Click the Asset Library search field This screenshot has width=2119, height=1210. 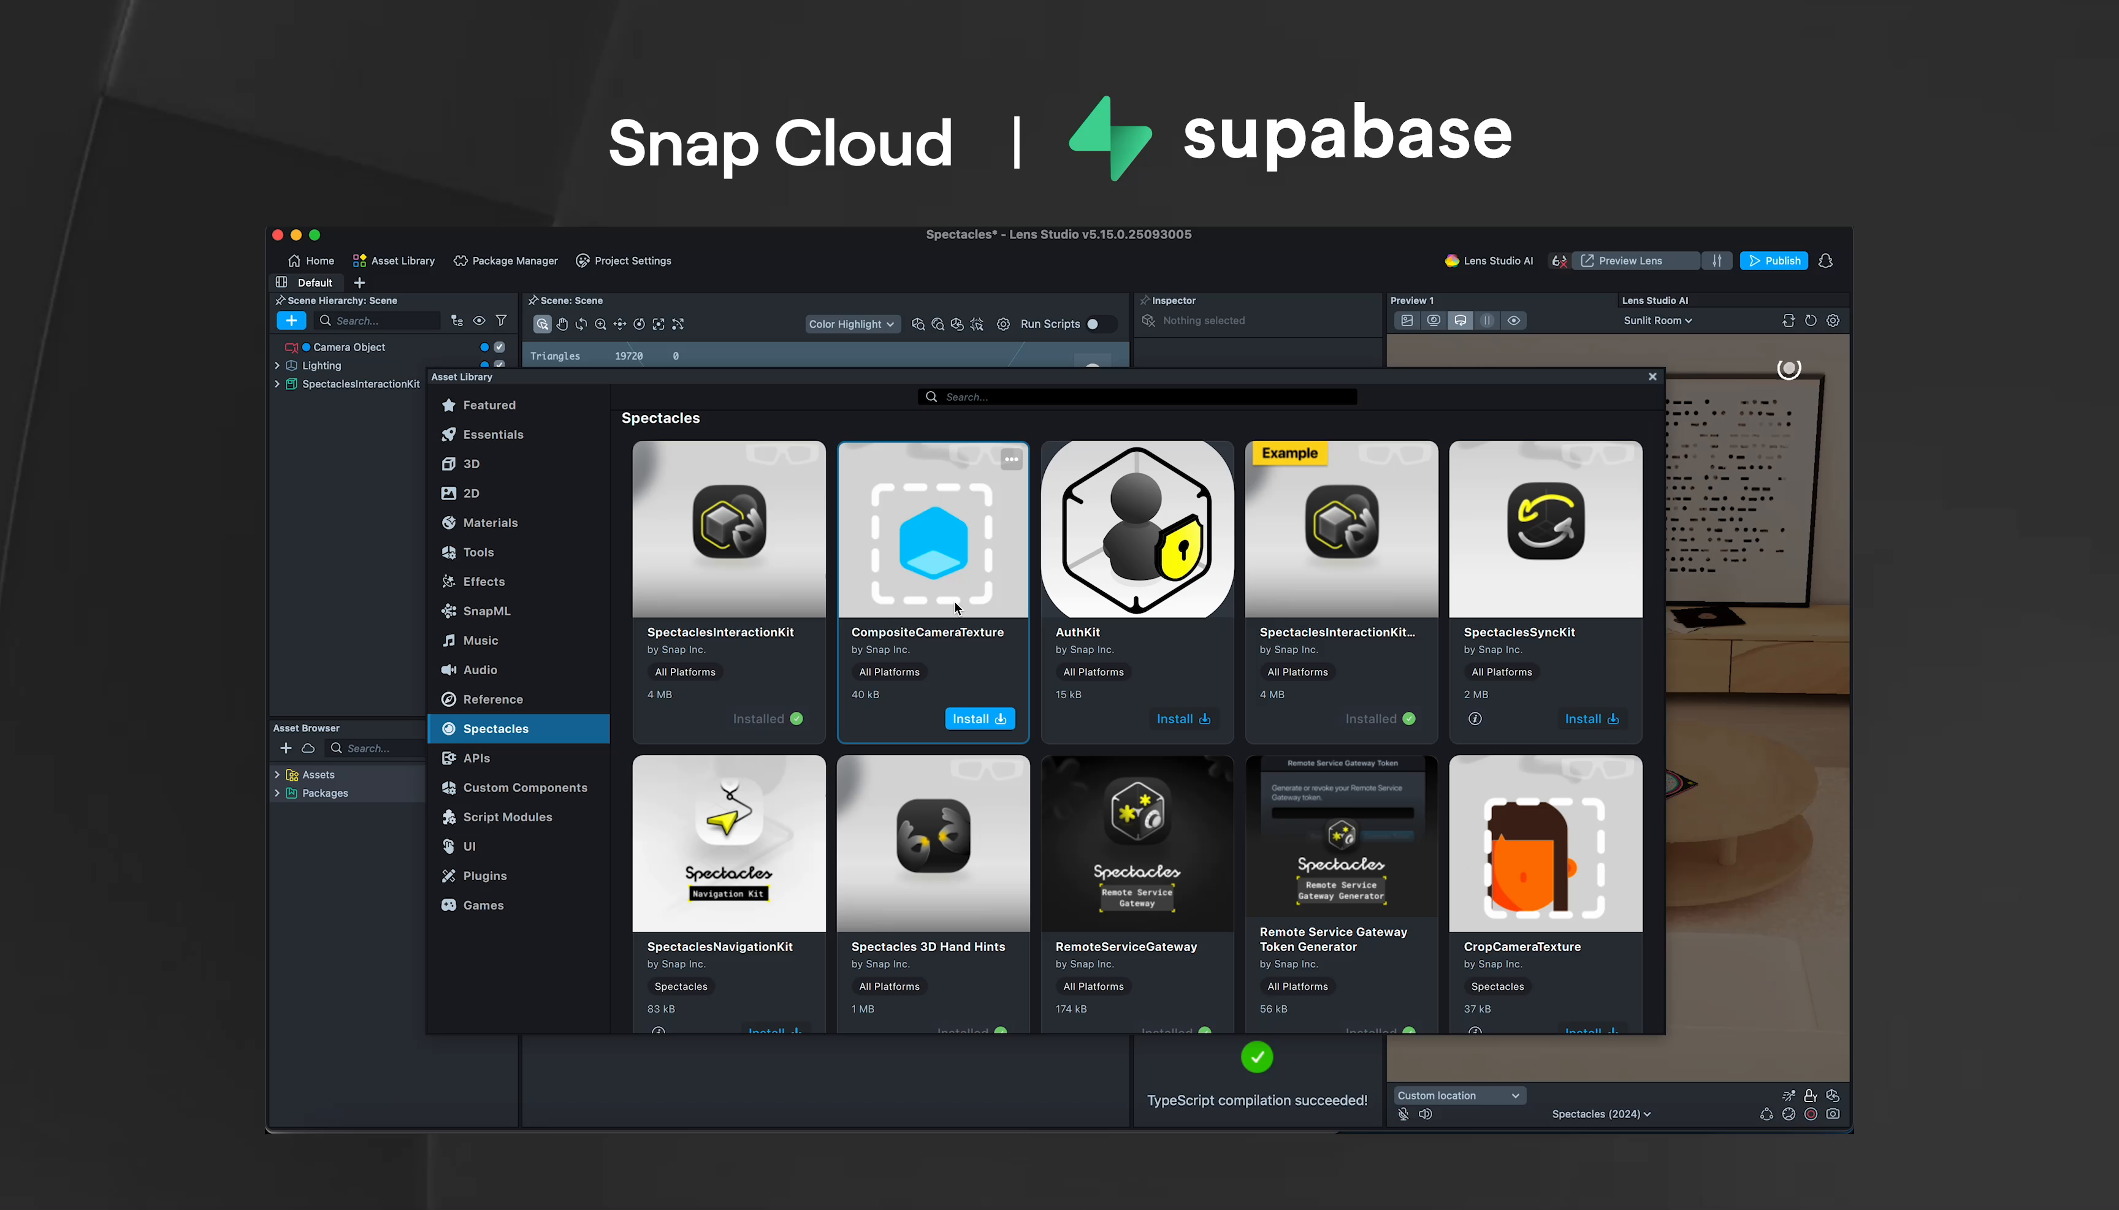[1137, 397]
